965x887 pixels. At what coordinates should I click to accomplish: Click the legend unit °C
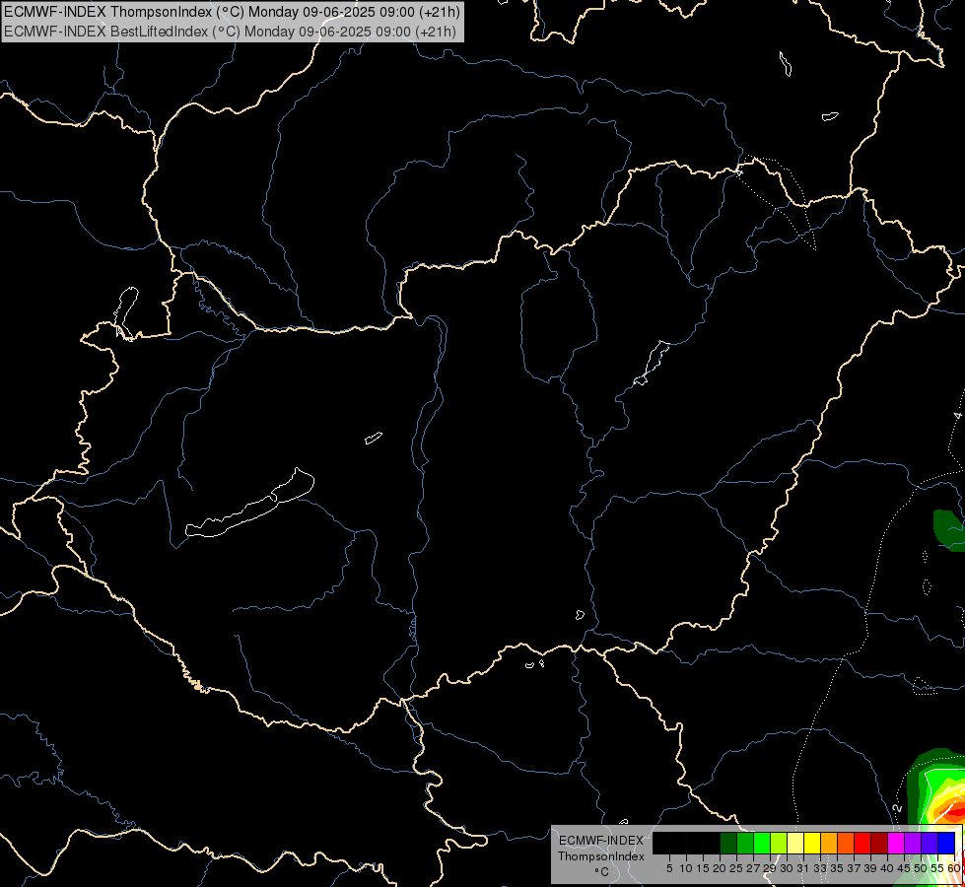(601, 872)
